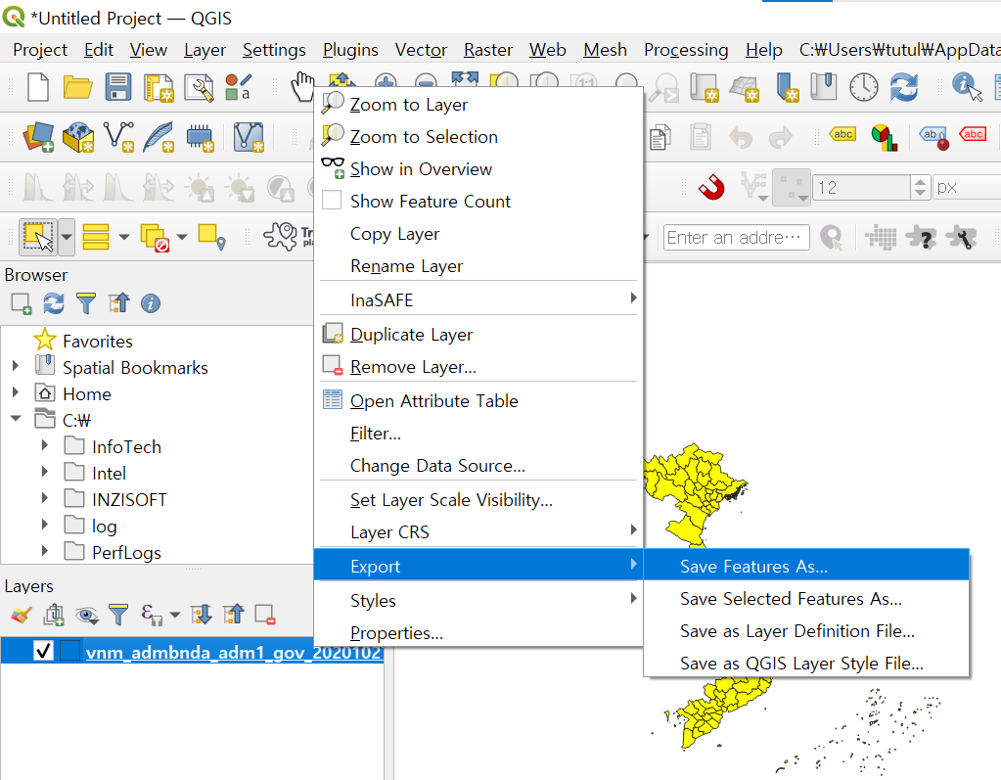This screenshot has width=1001, height=780.
Task: Click the Select by Location icon
Action: [212, 237]
